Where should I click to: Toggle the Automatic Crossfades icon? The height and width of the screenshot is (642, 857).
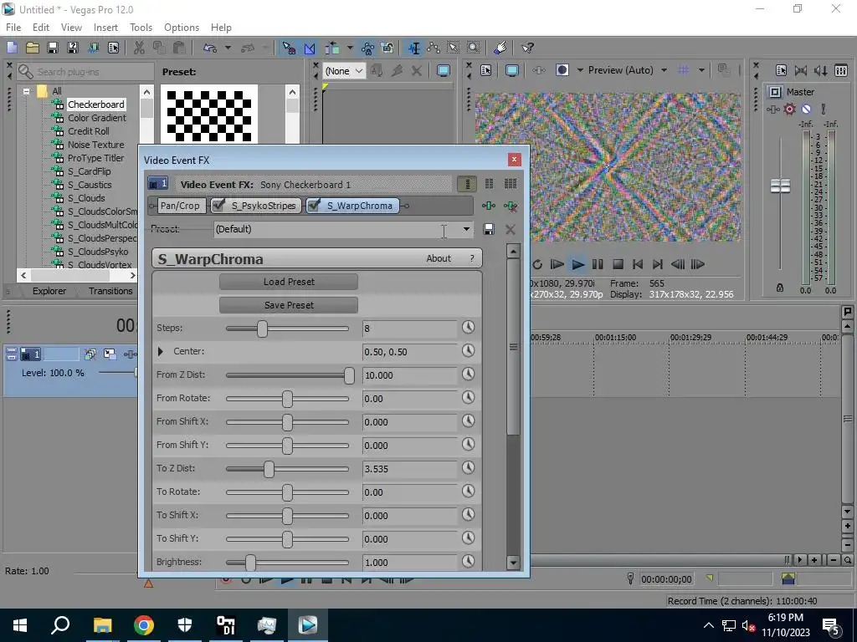pyautogui.click(x=310, y=48)
